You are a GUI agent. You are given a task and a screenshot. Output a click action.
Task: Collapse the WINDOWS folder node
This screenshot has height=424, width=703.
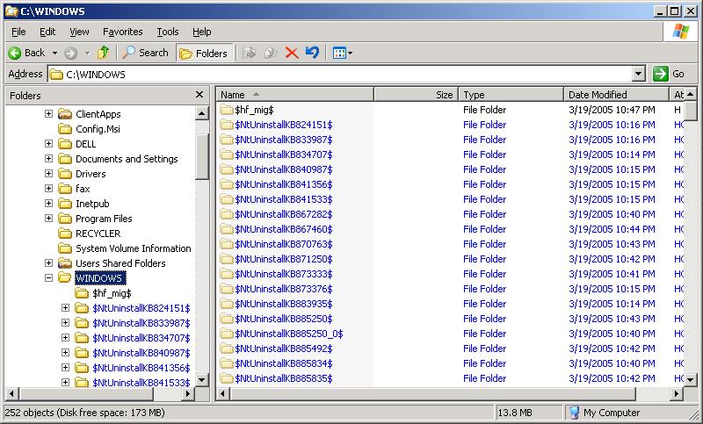coord(48,278)
